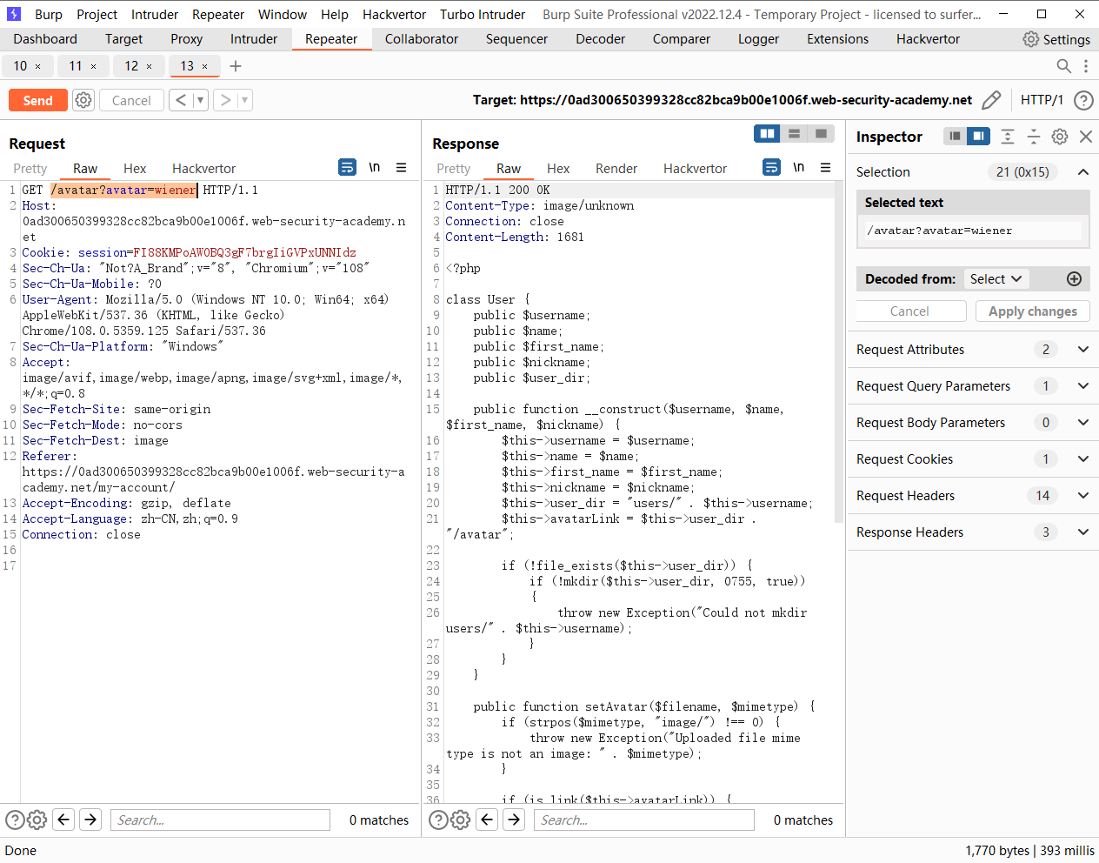The image size is (1099, 863).
Task: Click the Cancel button beside Send
Action: tap(131, 100)
